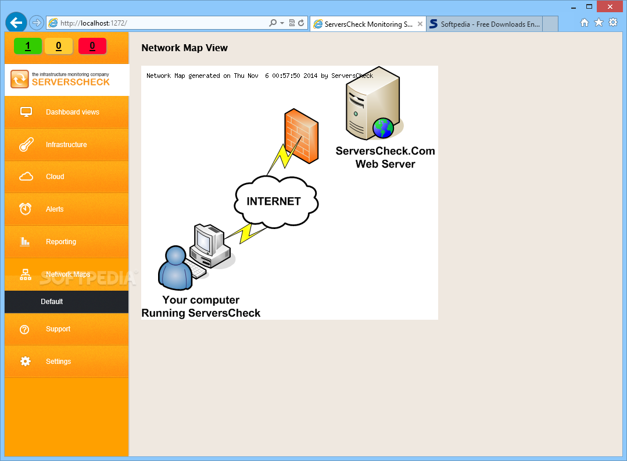Viewport: 627px width, 461px height.
Task: Open Cloud section
Action: pyautogui.click(x=67, y=177)
